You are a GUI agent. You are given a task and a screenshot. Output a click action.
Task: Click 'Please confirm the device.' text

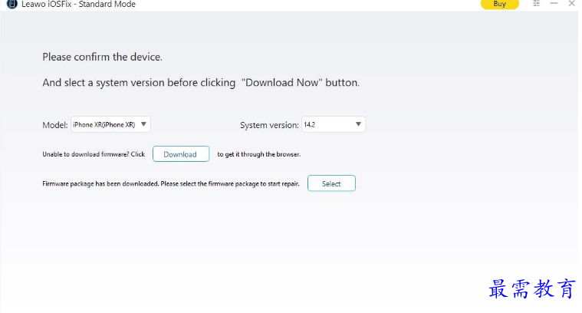[103, 57]
